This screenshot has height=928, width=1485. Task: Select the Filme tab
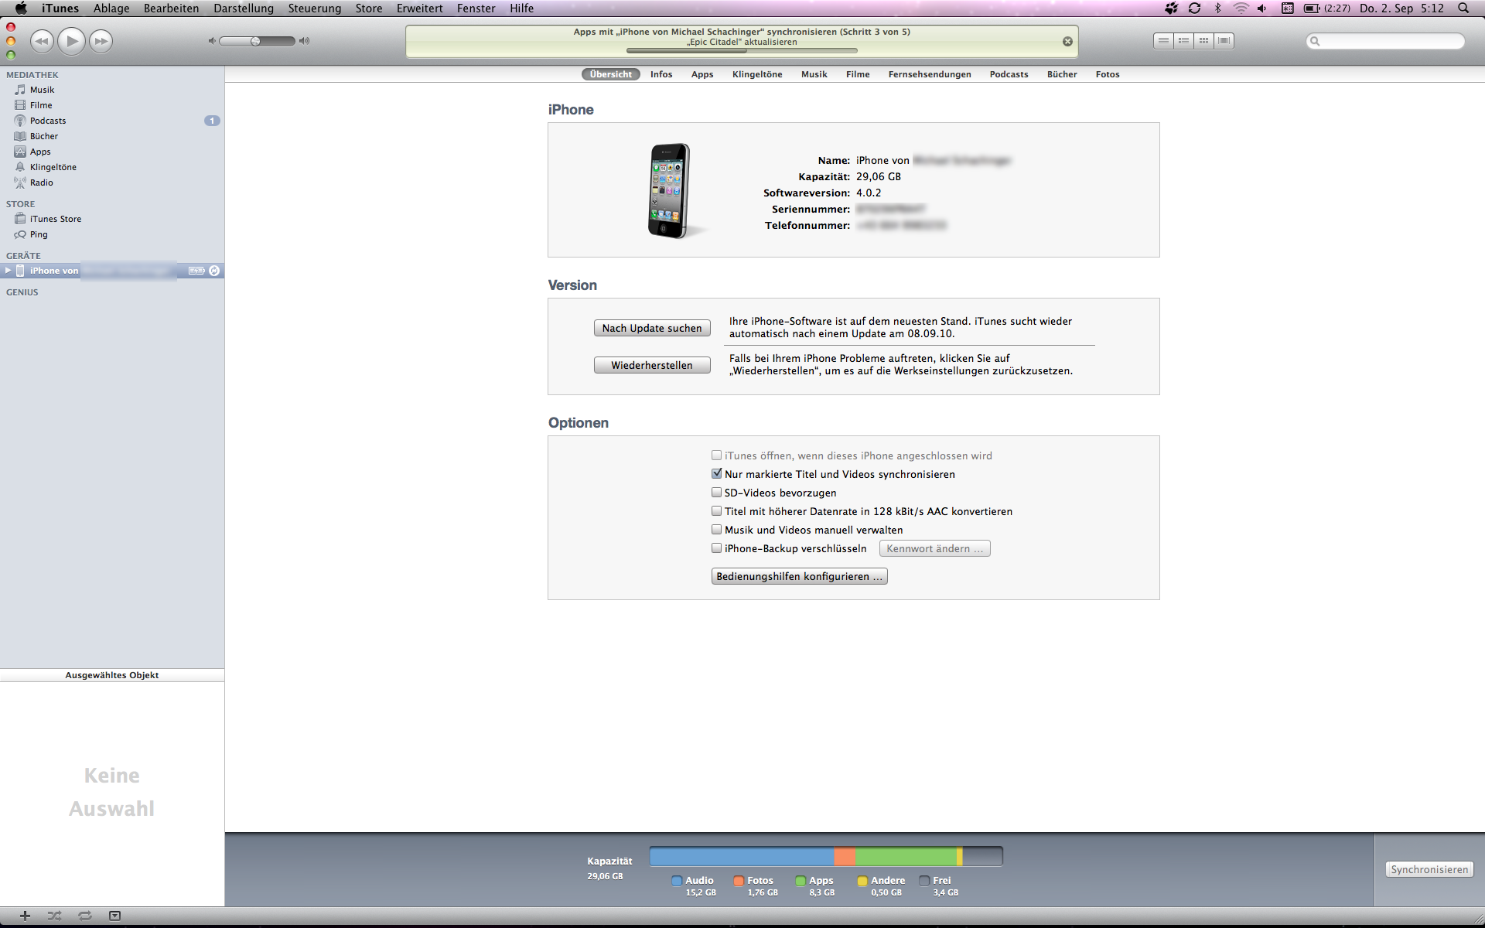click(858, 74)
